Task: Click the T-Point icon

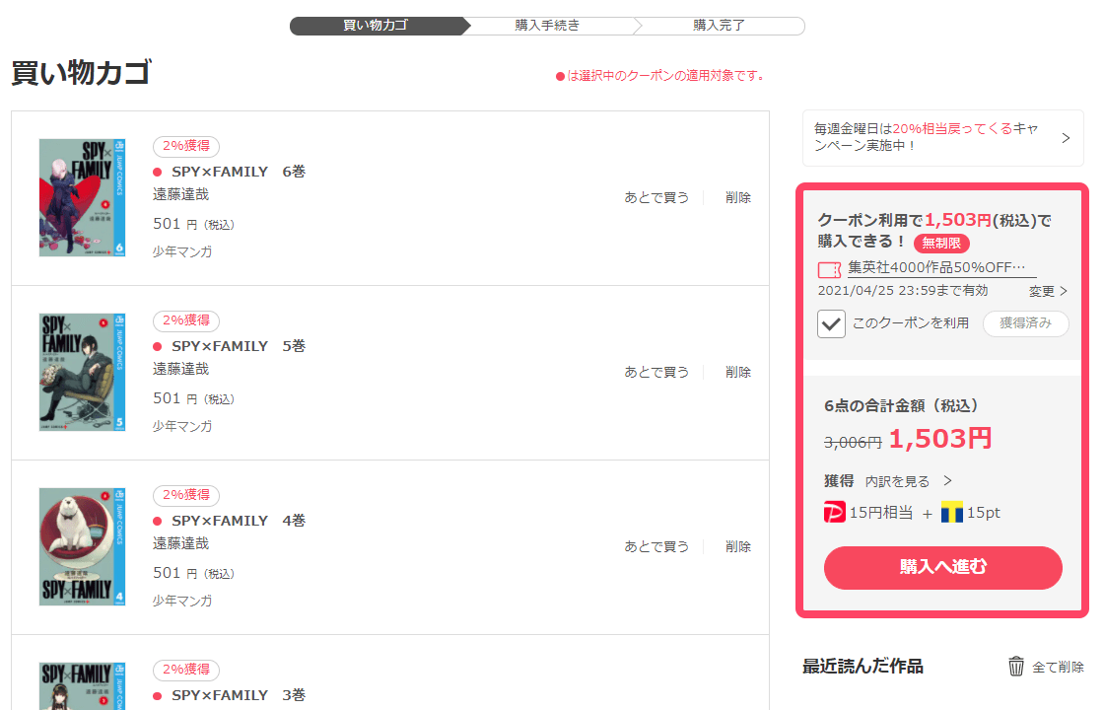Action: coord(952,512)
